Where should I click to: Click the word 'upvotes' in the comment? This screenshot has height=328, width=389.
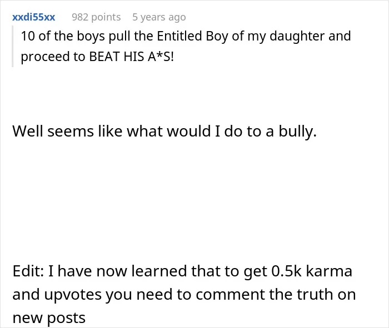pos(73,295)
